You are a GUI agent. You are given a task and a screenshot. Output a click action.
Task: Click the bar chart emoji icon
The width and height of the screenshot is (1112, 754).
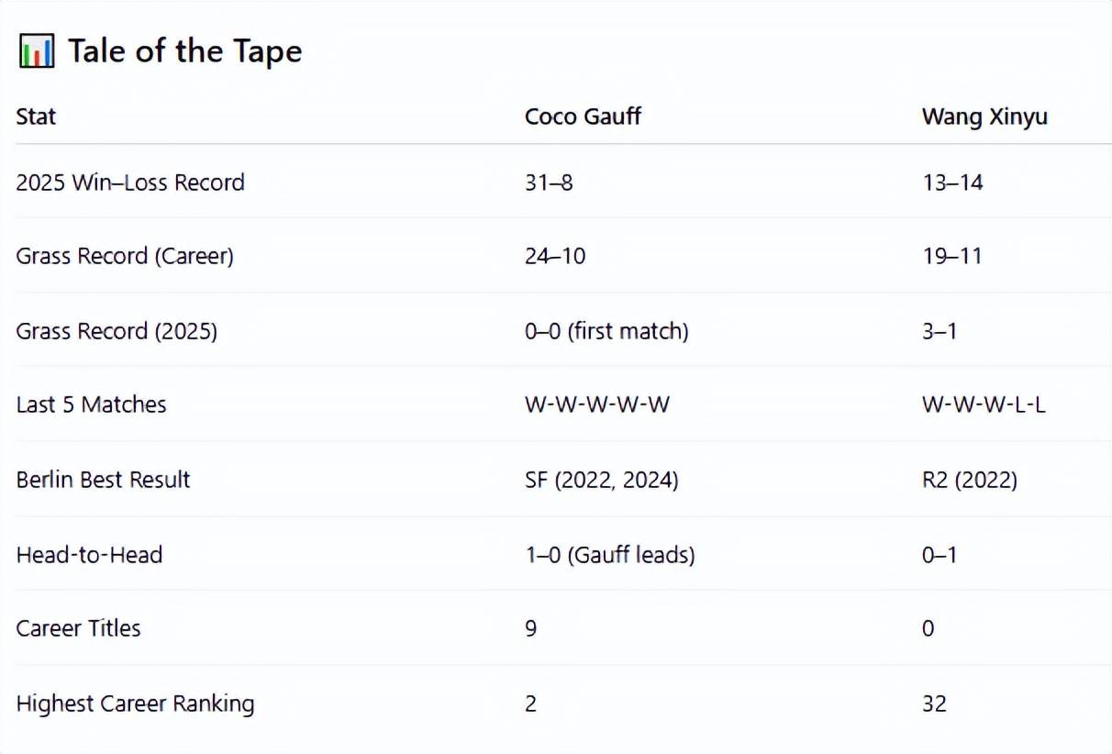(37, 51)
